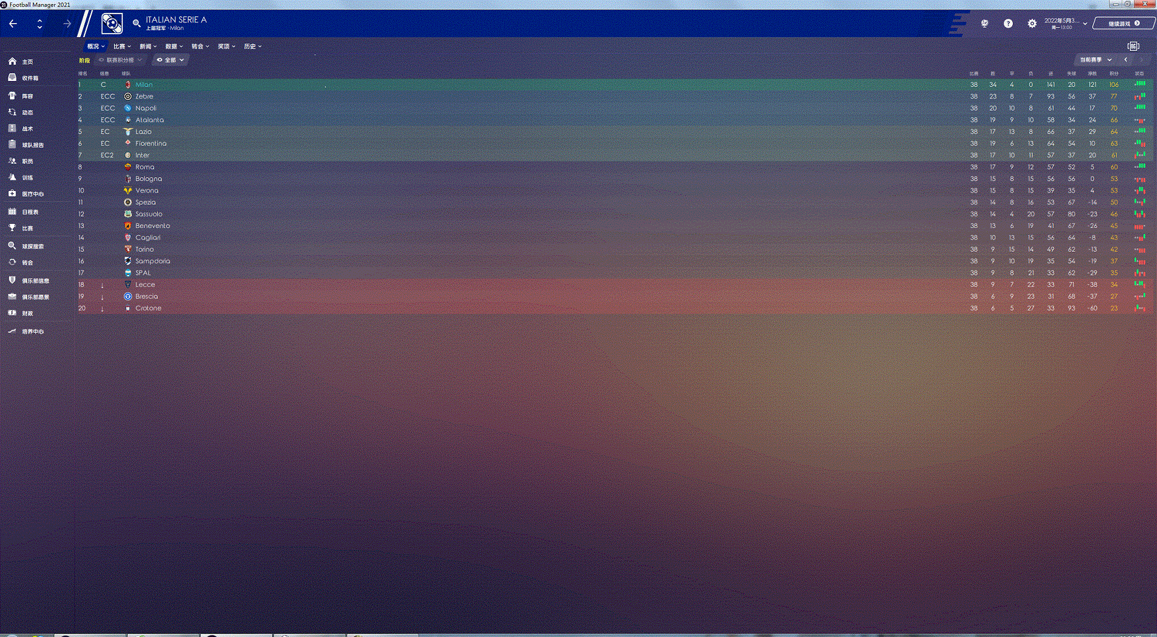
Task: Open the 球探搜索 scouting magnifier icon
Action: pyautogui.click(x=12, y=246)
